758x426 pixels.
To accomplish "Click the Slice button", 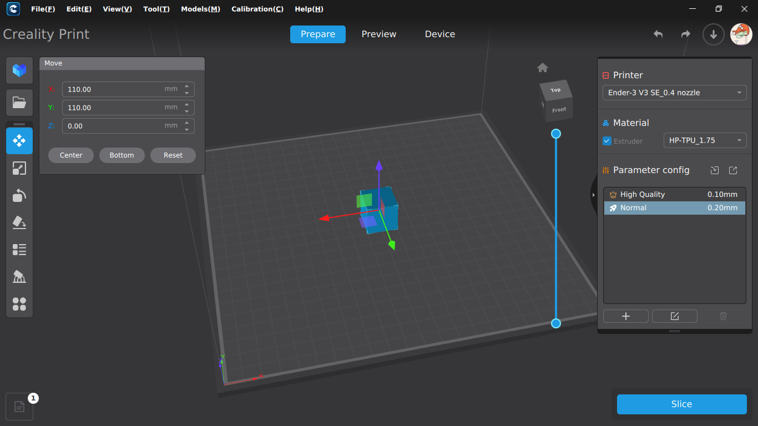I will point(682,404).
